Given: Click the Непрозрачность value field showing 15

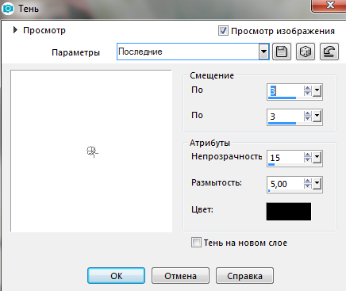Looking at the screenshot, I should pyautogui.click(x=286, y=158).
